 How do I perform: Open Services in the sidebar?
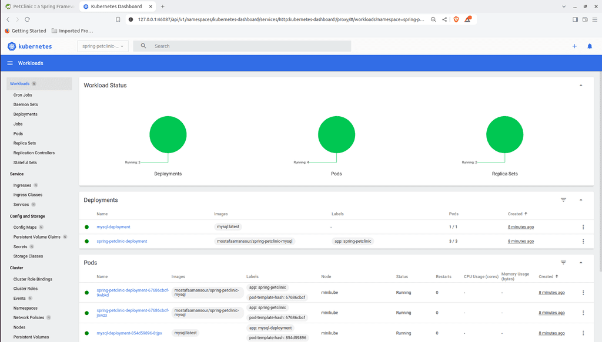pyautogui.click(x=21, y=205)
